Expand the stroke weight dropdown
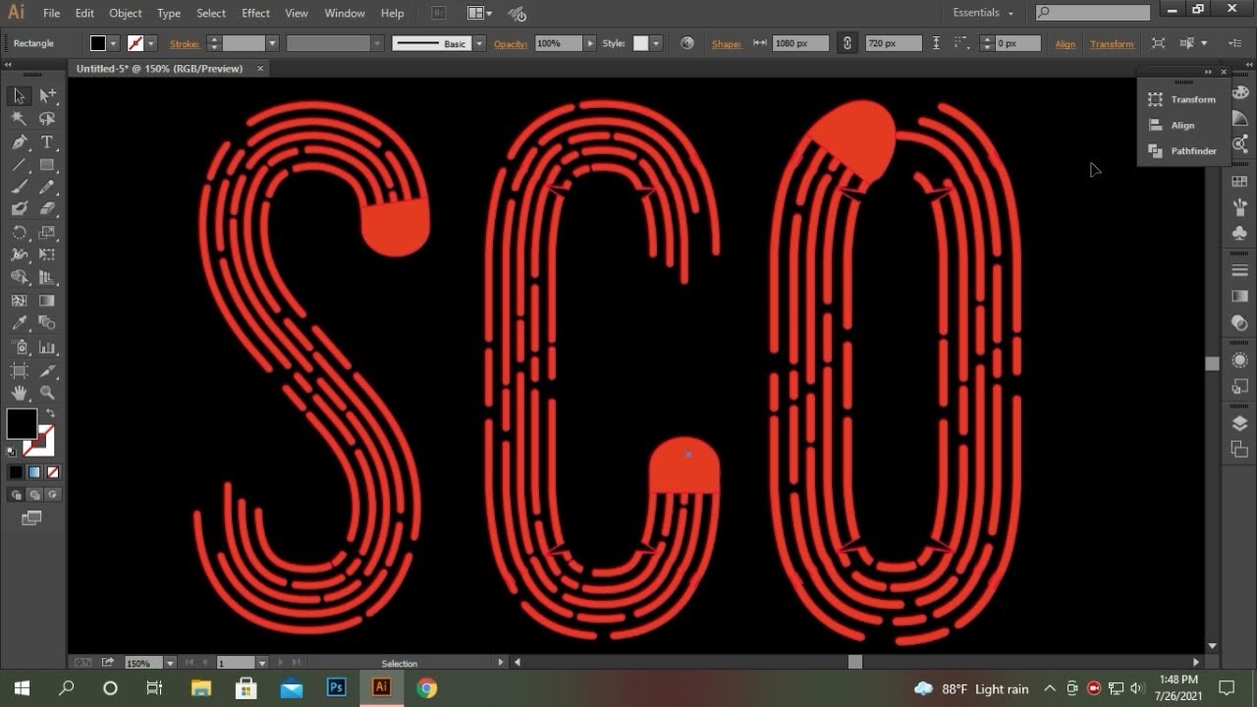1257x707 pixels. pos(272,43)
